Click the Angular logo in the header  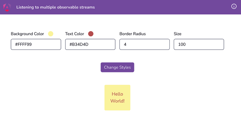coord(7,7)
